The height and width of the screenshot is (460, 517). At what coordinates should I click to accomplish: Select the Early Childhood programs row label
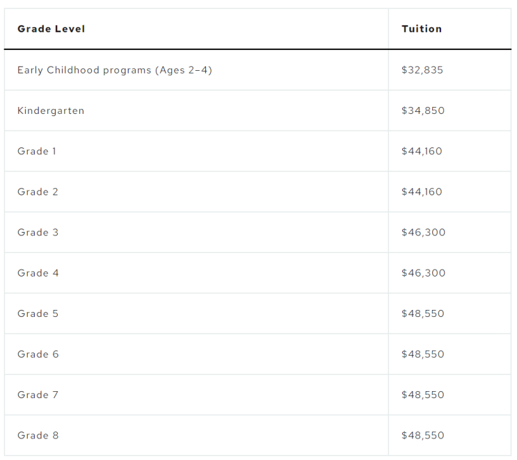tap(115, 70)
